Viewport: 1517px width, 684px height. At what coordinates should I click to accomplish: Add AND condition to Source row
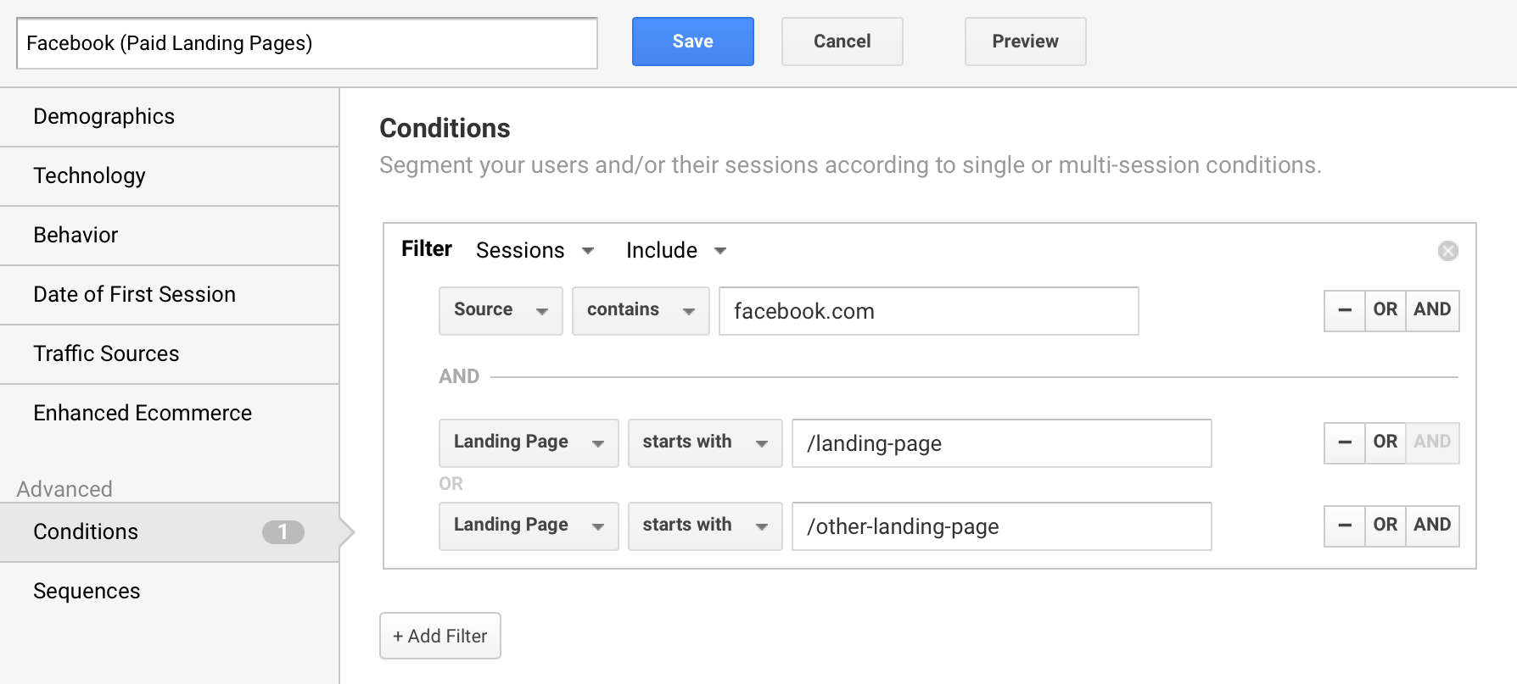(x=1432, y=310)
